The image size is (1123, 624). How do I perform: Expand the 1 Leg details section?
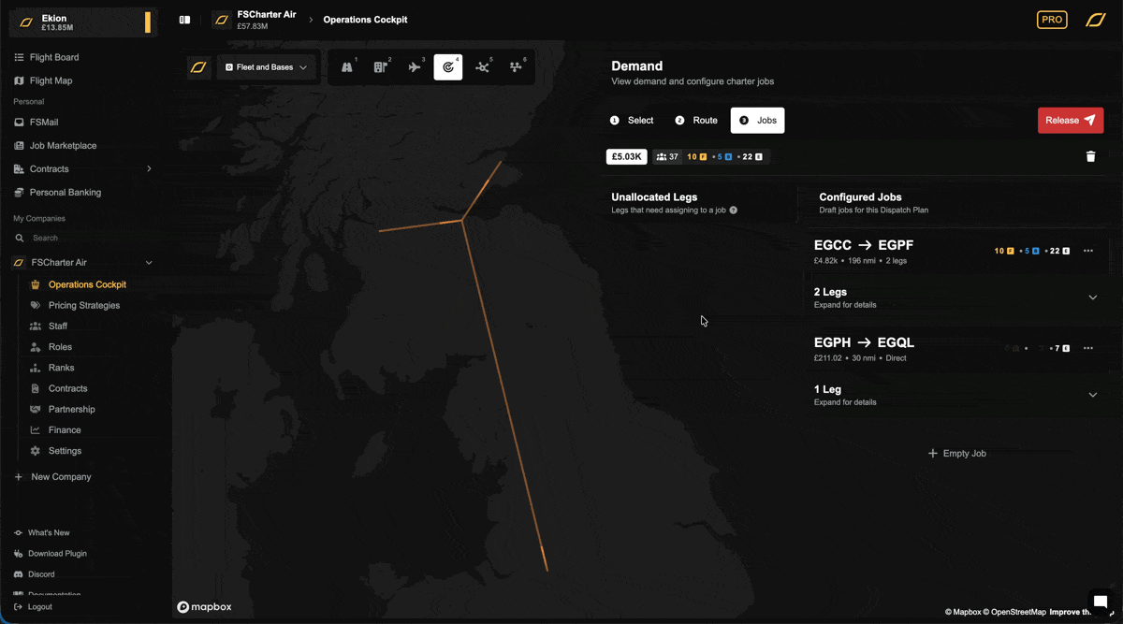point(1092,395)
